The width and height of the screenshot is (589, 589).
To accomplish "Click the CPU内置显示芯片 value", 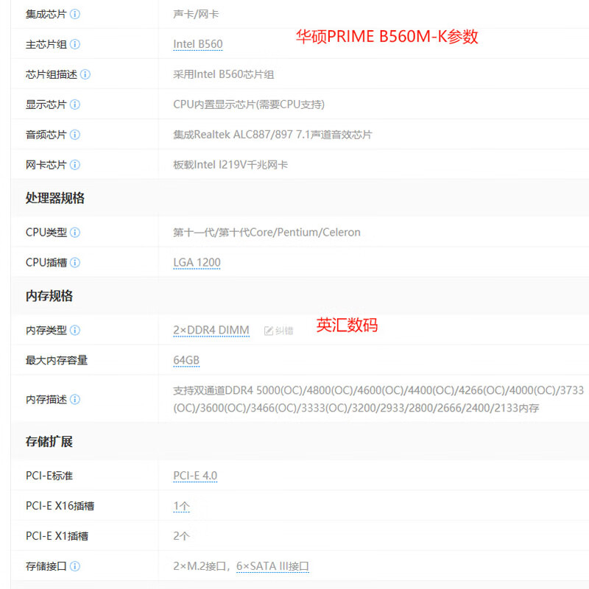I will coord(249,105).
